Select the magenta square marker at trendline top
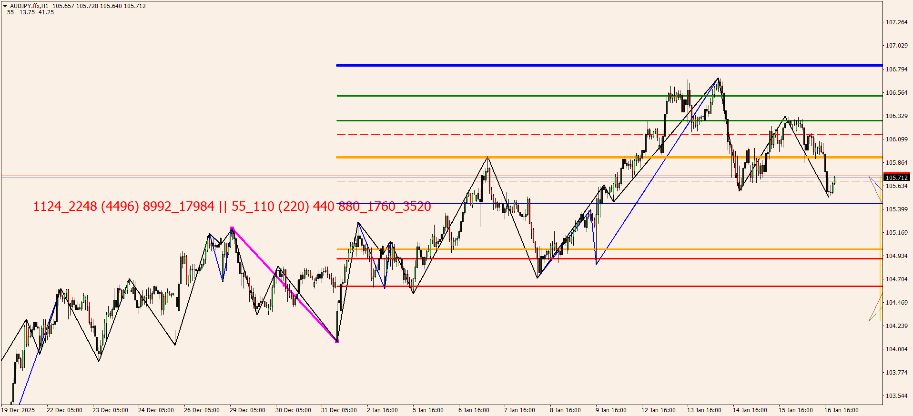 (232, 228)
